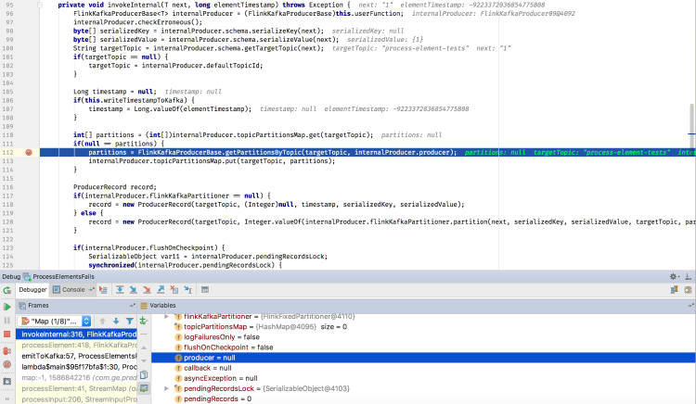Open the debug panel settings gear menu

(674, 276)
